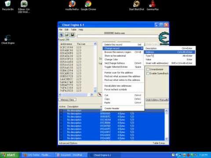Viewport: 211px width, 158px height.
Task: Choose Recalculate new addresses
Action: coord(123,86)
